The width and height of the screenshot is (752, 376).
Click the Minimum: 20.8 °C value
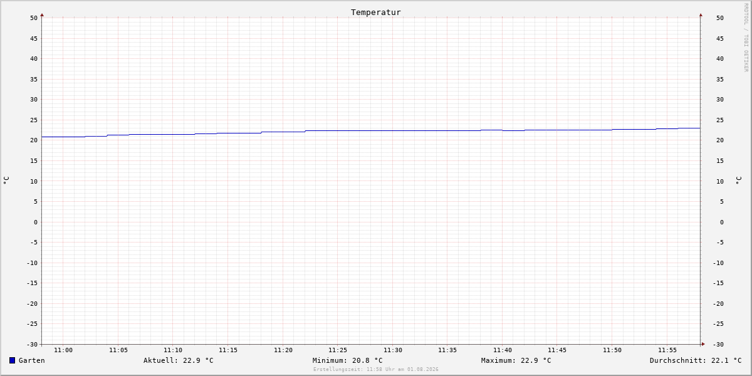[348, 360]
